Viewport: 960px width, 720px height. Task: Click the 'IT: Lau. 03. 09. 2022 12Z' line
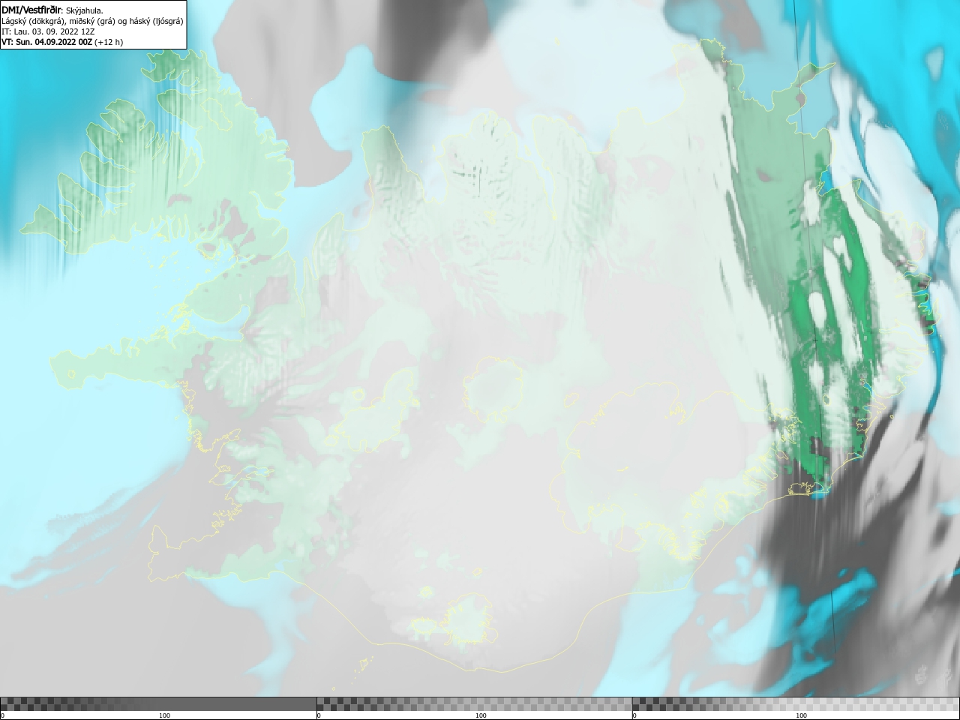coord(48,31)
